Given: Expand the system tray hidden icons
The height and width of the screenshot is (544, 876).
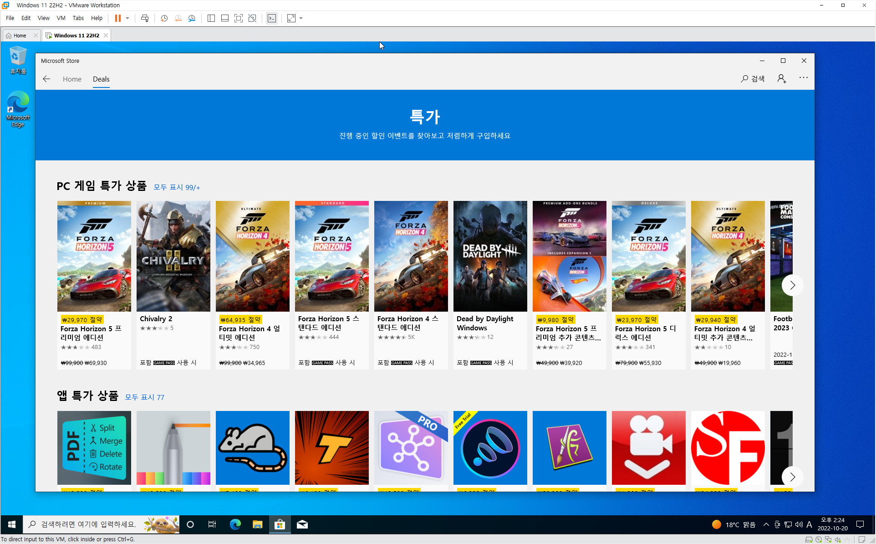Looking at the screenshot, I should pos(766,524).
